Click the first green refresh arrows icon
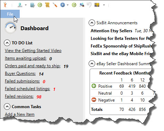This screenshot has width=164, height=131. point(40,5)
